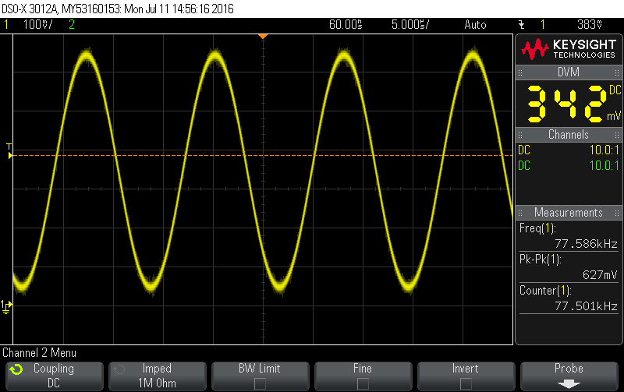This screenshot has width=624, height=392.
Task: Toggle the Fine checkbox
Action: pyautogui.click(x=363, y=383)
